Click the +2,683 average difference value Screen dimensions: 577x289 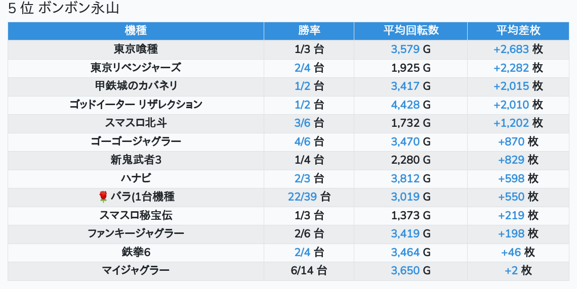pyautogui.click(x=511, y=50)
